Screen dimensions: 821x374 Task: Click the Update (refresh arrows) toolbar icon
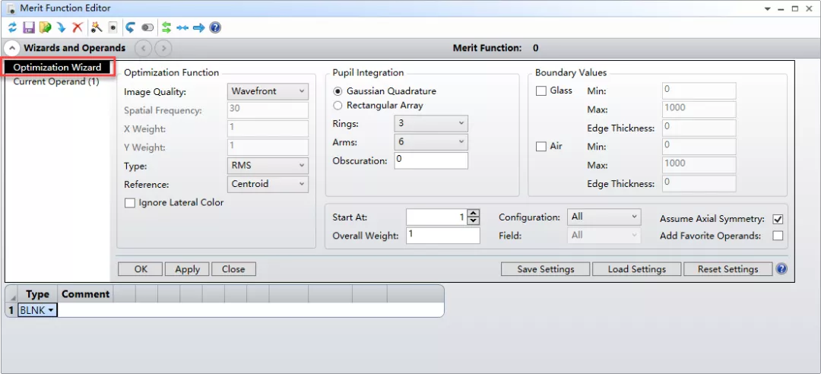pyautogui.click(x=12, y=27)
